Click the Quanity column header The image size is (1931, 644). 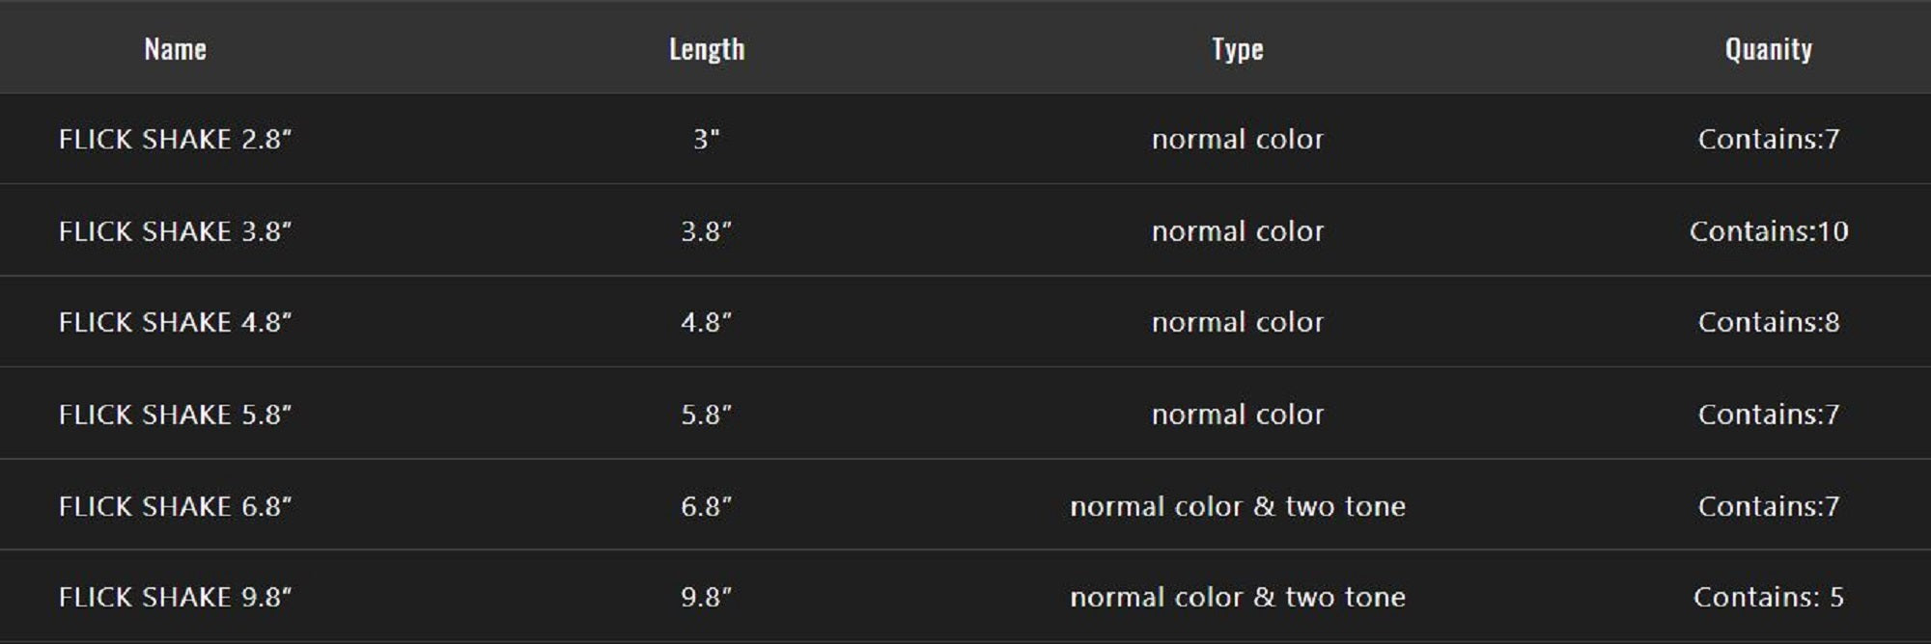[x=1768, y=49]
